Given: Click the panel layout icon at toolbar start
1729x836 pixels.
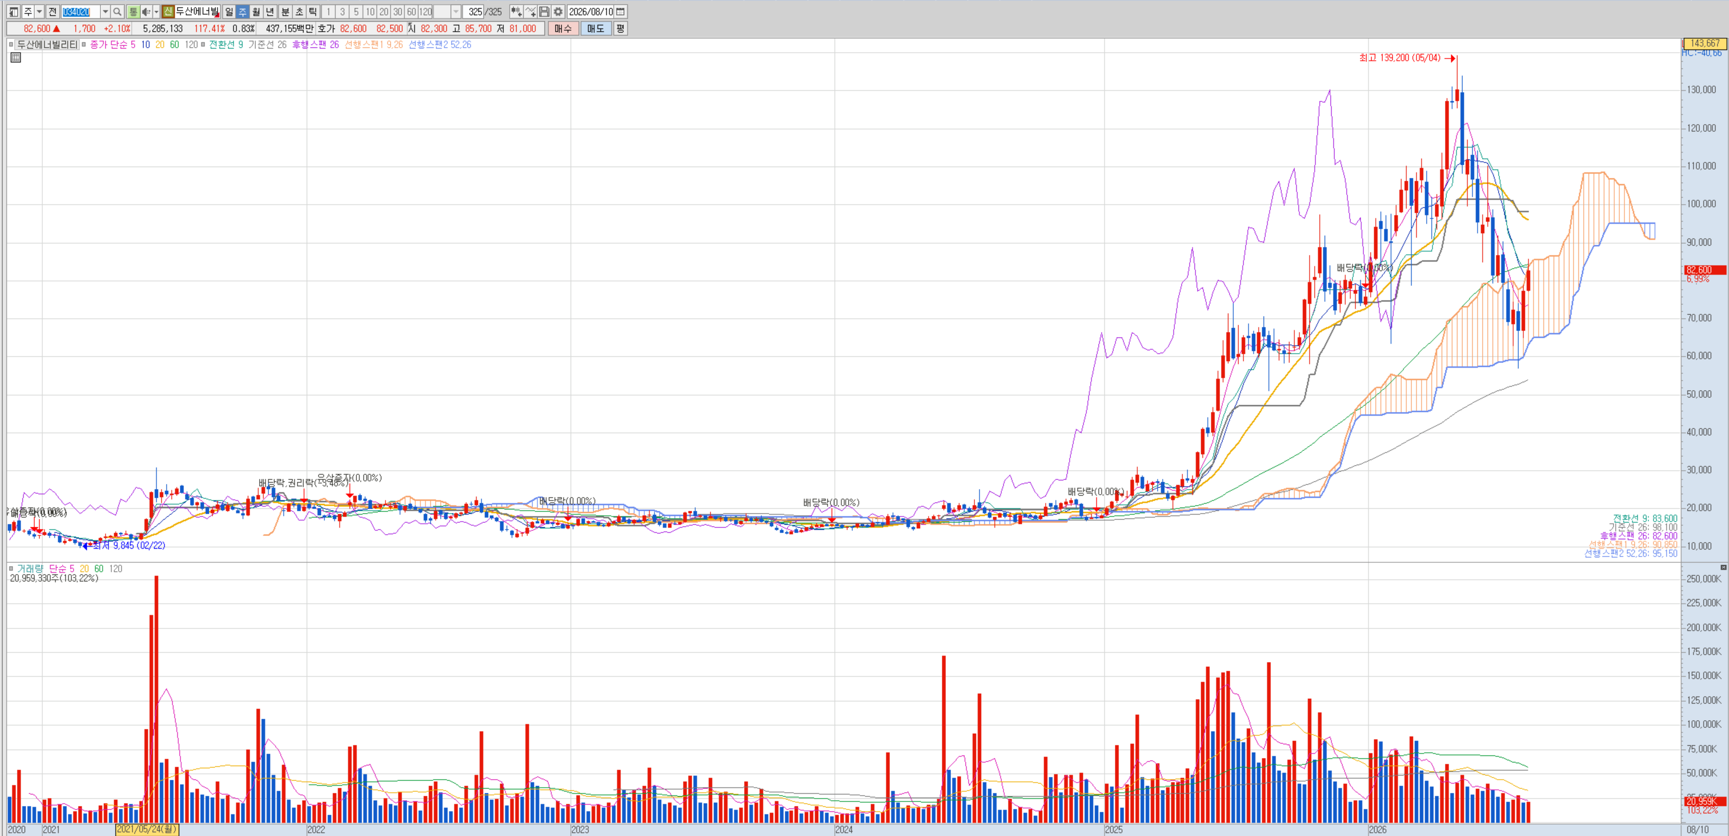Looking at the screenshot, I should (14, 12).
